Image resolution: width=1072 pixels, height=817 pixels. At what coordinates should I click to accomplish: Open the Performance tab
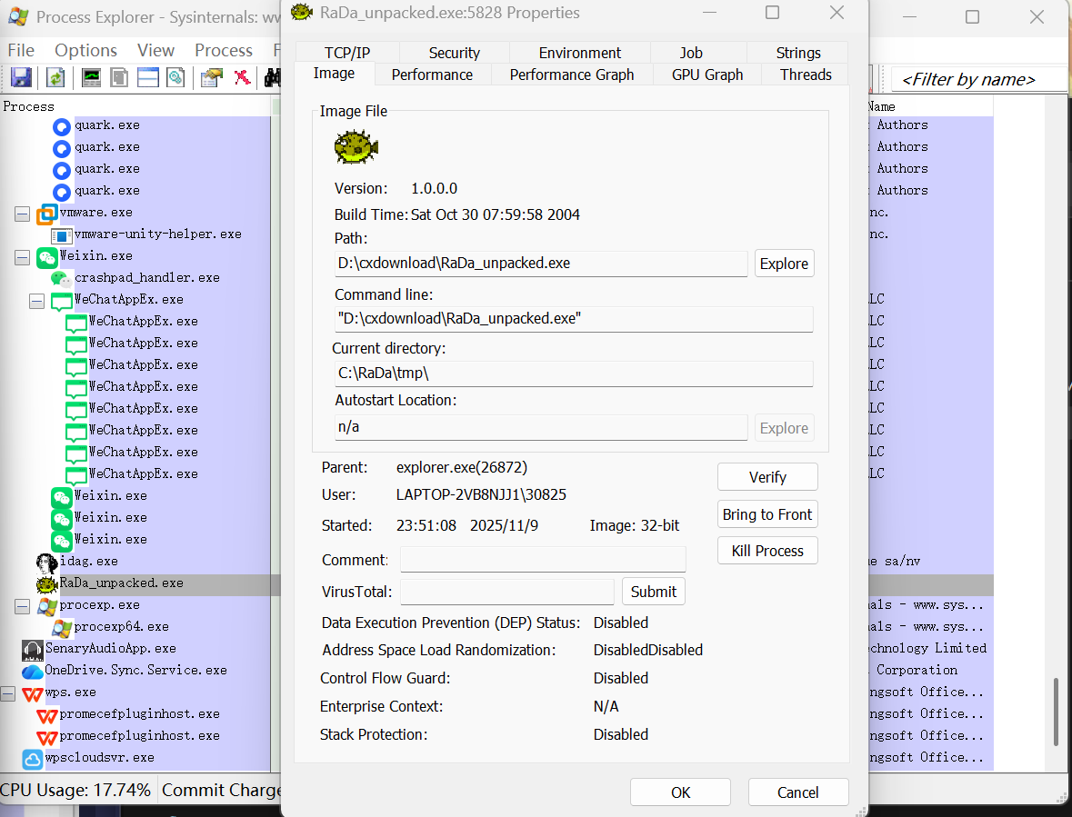432,75
